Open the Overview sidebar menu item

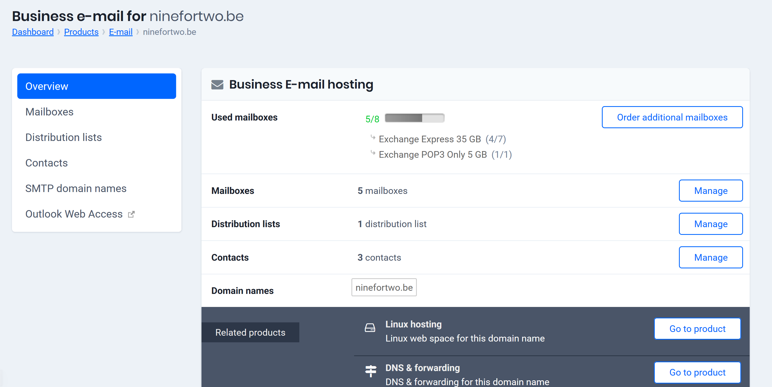(96, 86)
